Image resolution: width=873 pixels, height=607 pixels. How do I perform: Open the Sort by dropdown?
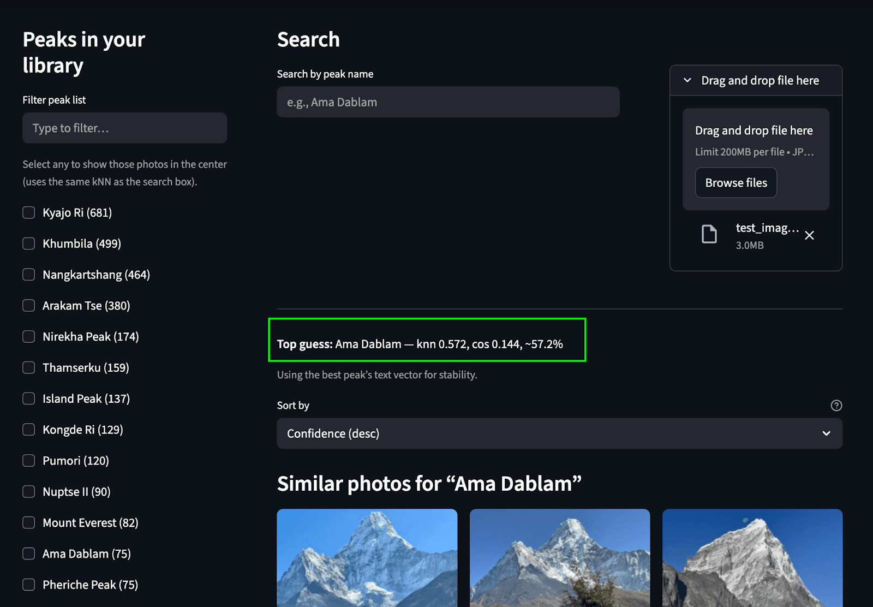coord(559,433)
